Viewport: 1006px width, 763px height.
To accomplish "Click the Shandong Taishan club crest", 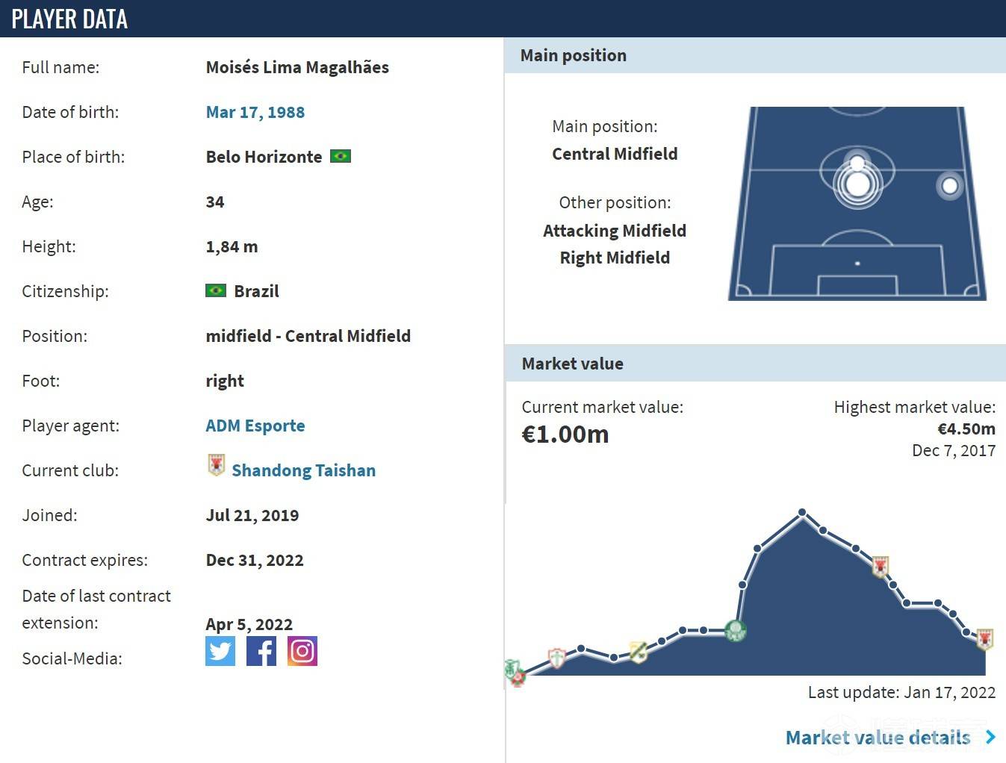I will pos(216,465).
